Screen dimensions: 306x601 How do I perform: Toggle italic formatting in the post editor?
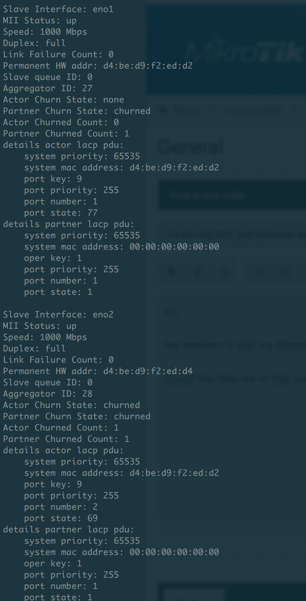point(198,272)
